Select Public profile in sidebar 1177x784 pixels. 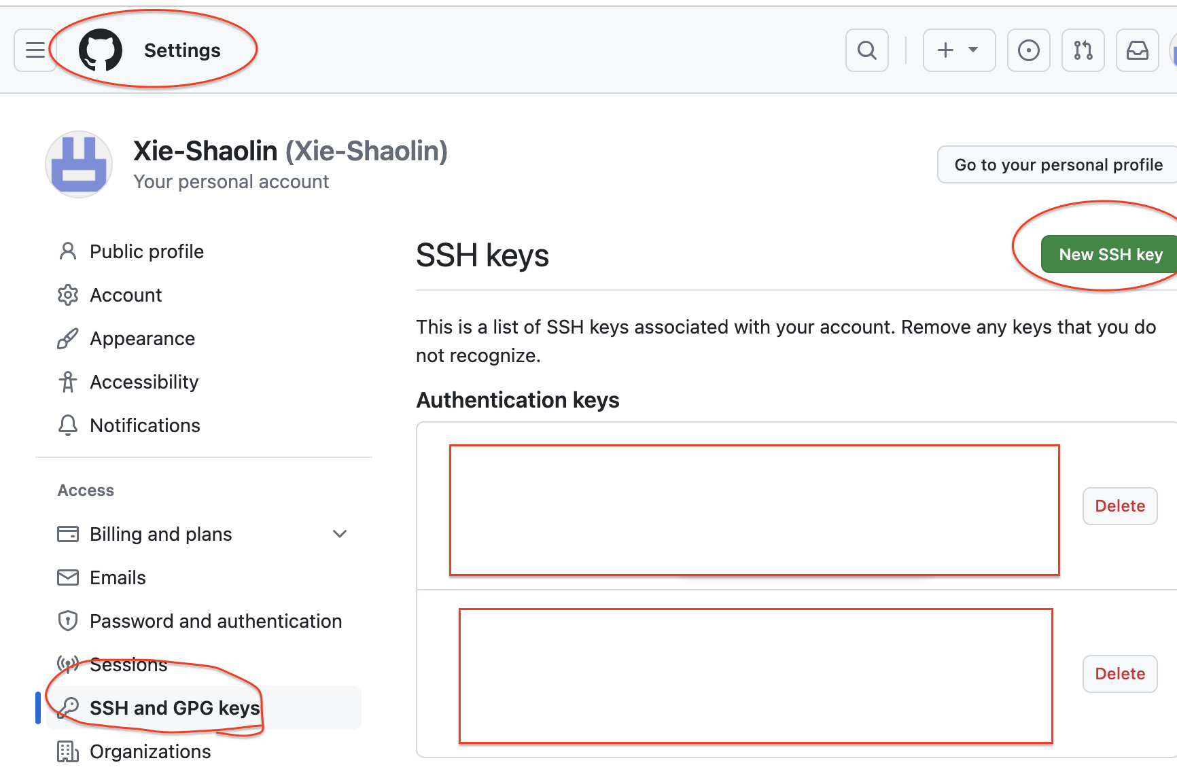click(147, 251)
